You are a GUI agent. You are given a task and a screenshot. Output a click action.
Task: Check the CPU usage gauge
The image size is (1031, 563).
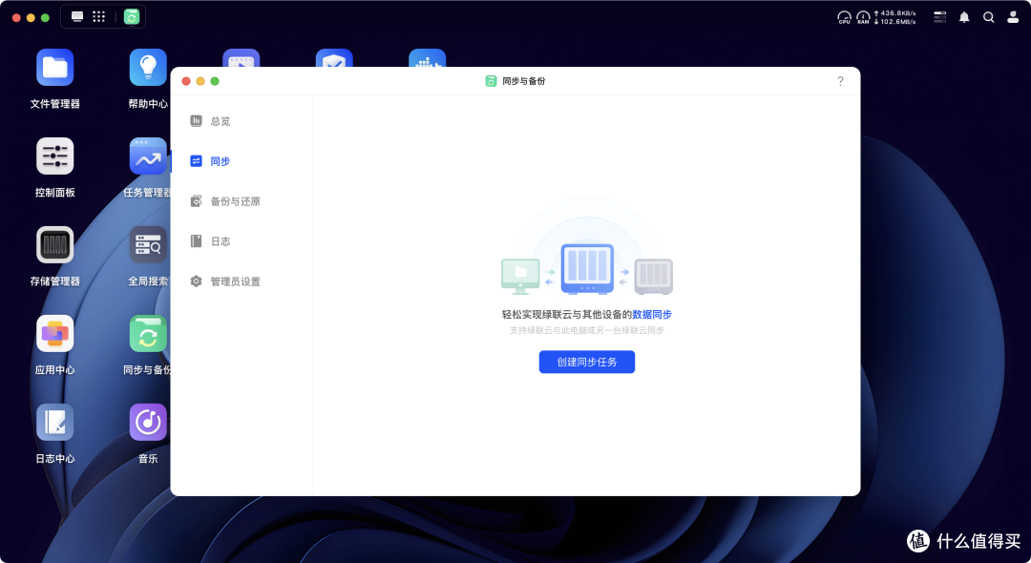[x=844, y=17]
